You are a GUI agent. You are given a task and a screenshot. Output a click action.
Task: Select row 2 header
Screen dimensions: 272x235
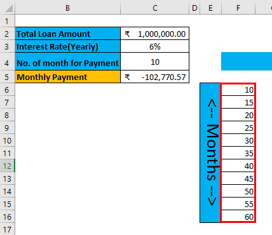(x=7, y=34)
